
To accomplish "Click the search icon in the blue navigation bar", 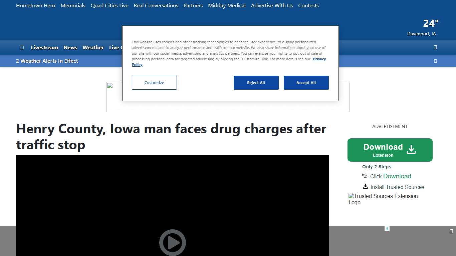I will pyautogui.click(x=435, y=47).
